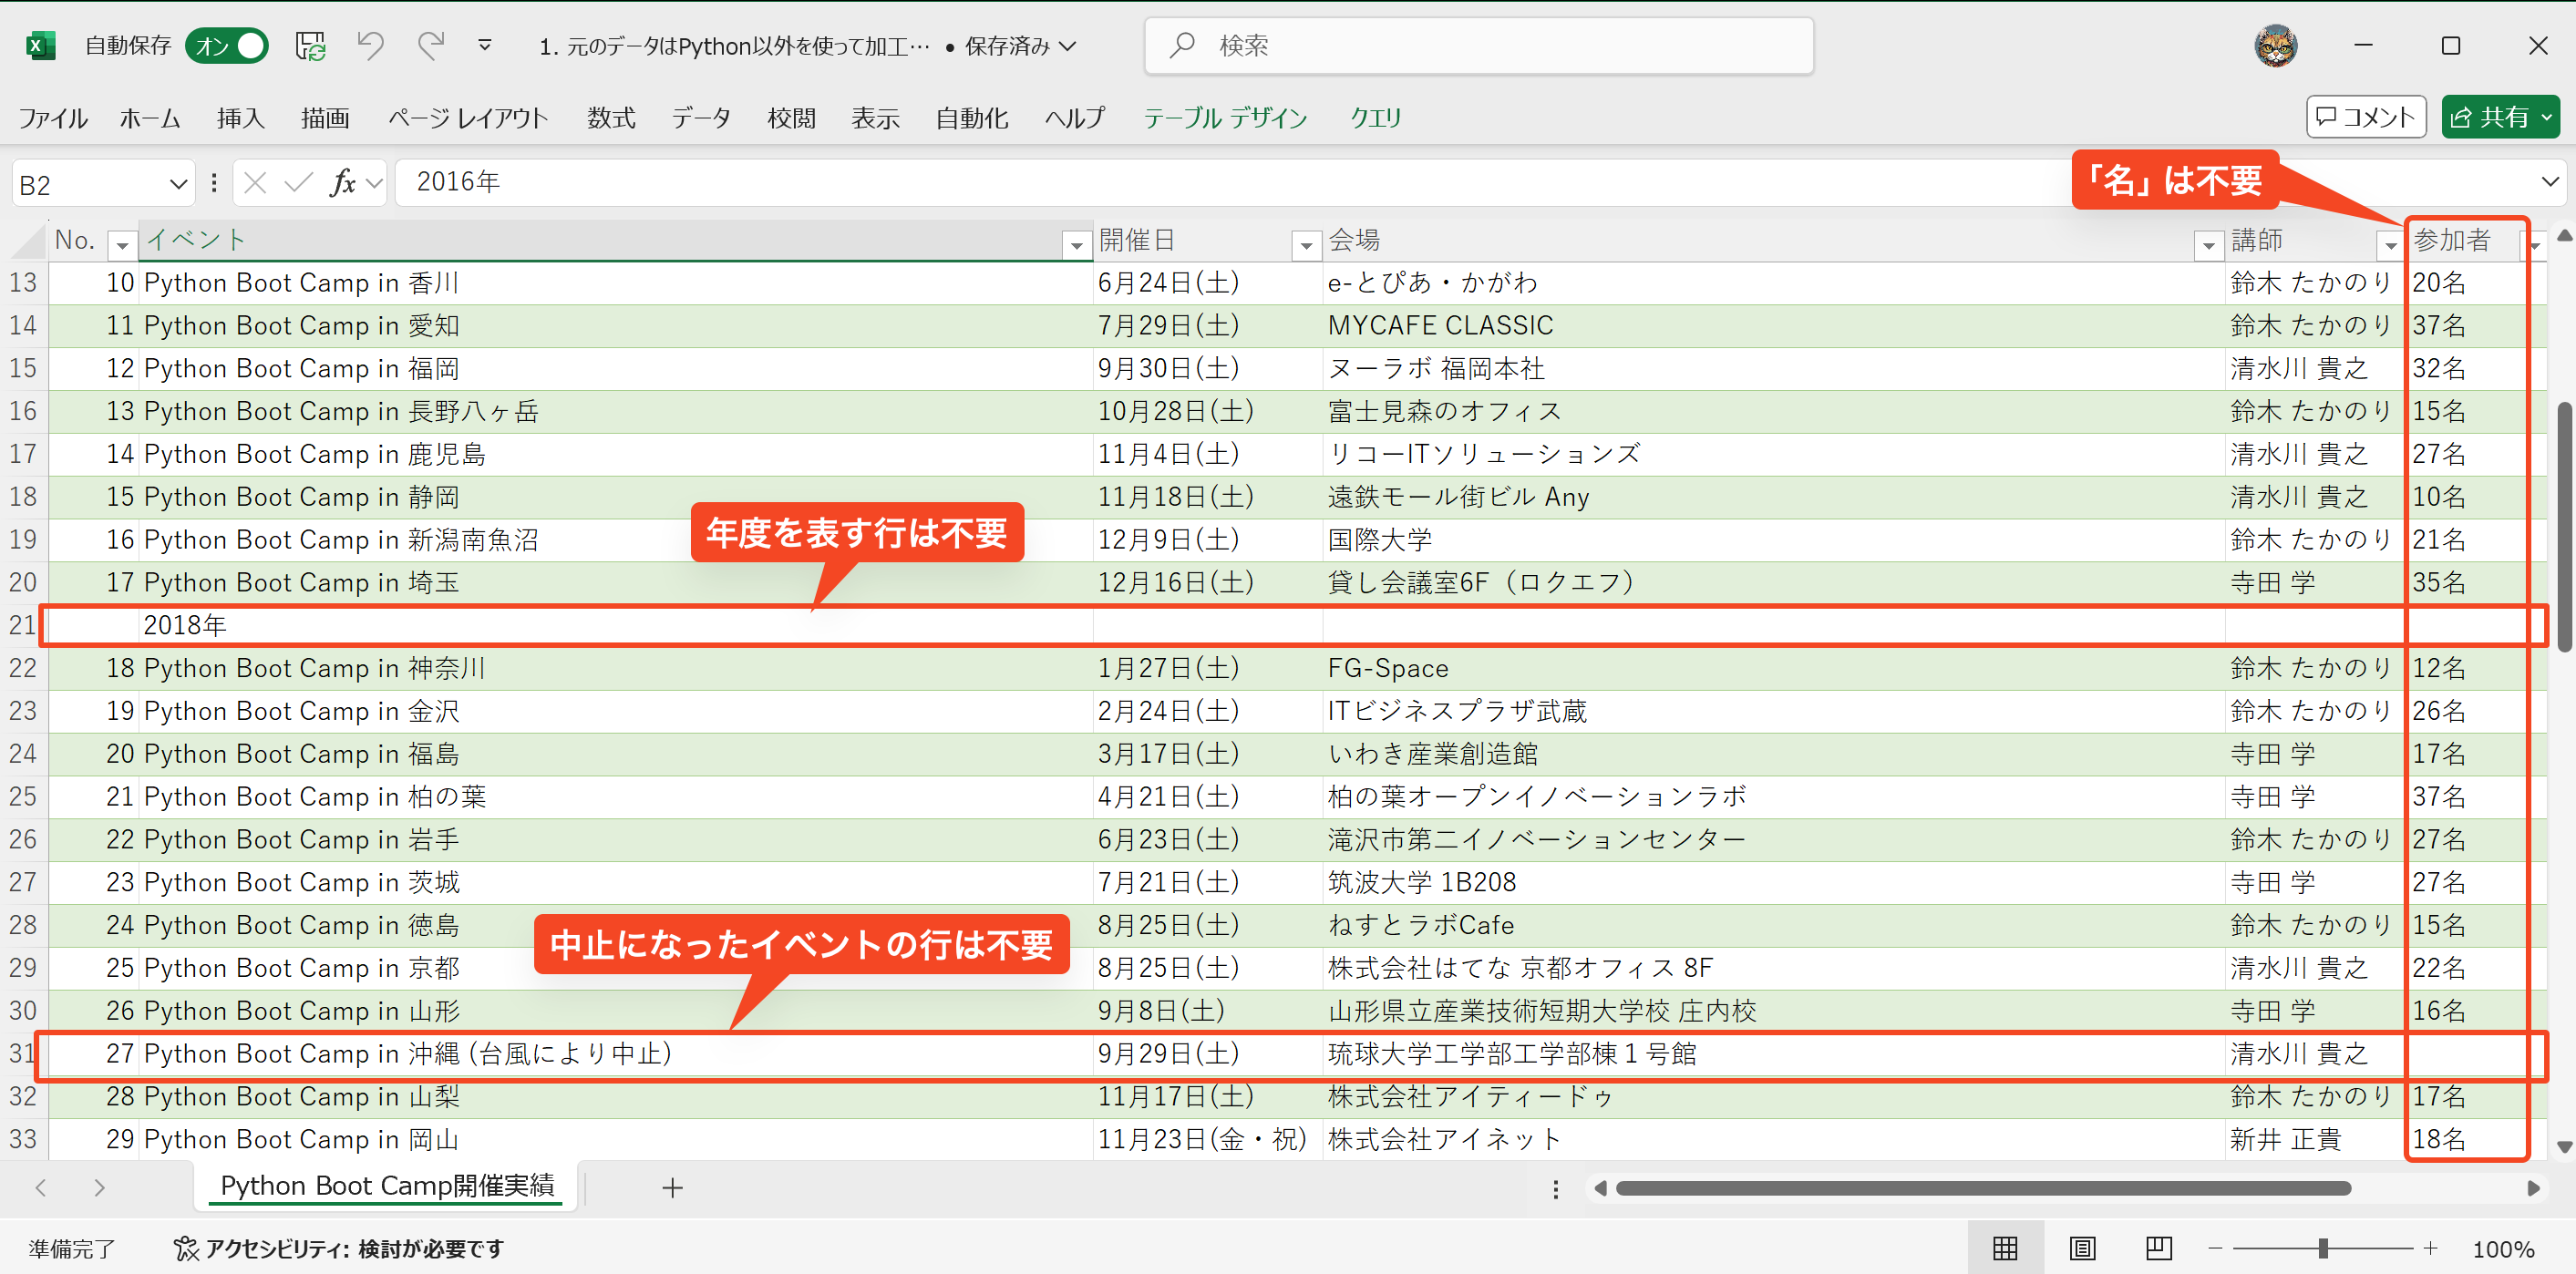Viewport: 2576px width, 1274px height.
Task: Add a new sheet with plus icon
Action: click(672, 1188)
